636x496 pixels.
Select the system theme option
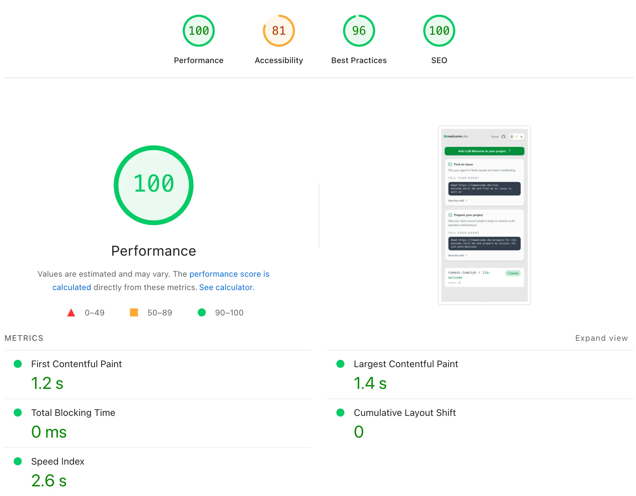pos(511,137)
